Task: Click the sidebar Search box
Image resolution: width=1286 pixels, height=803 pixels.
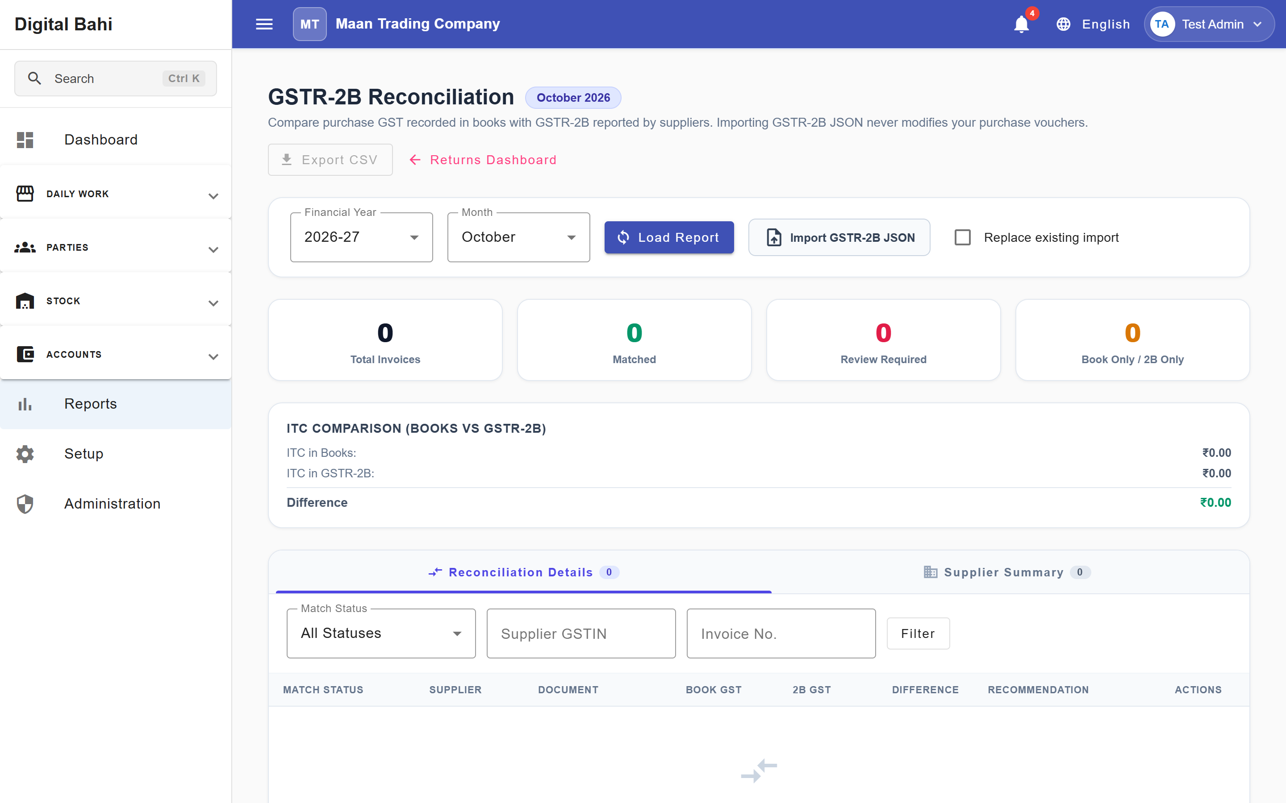Action: tap(115, 79)
